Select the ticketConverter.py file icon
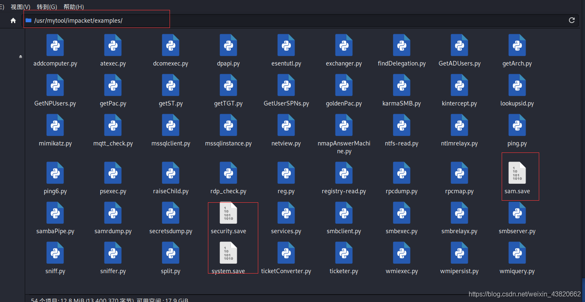The height and width of the screenshot is (302, 585). coord(286,253)
